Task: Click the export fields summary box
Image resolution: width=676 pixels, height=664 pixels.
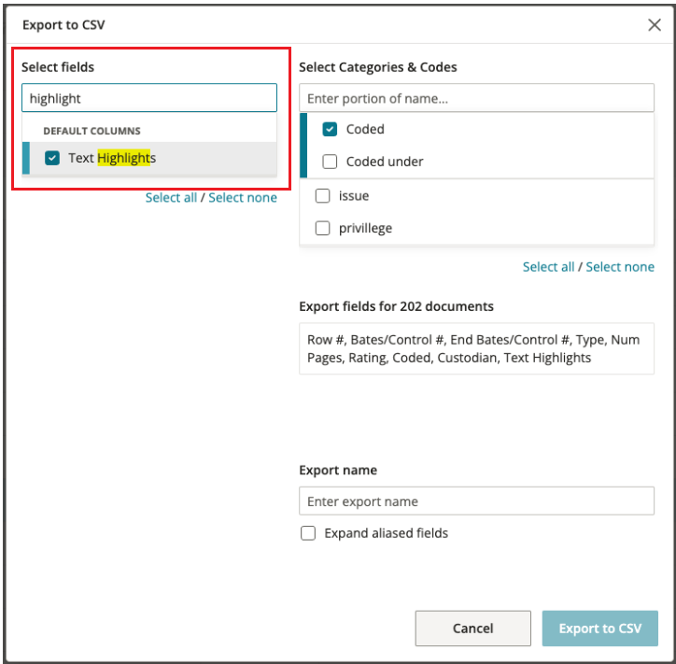Action: click(476, 348)
